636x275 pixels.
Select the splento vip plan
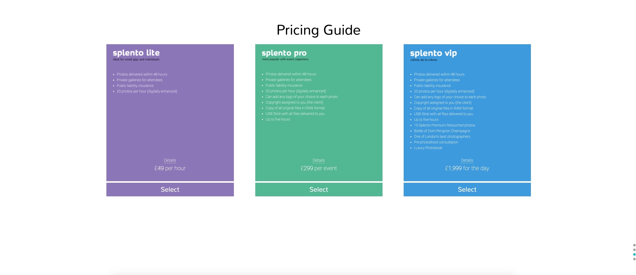pyautogui.click(x=467, y=189)
